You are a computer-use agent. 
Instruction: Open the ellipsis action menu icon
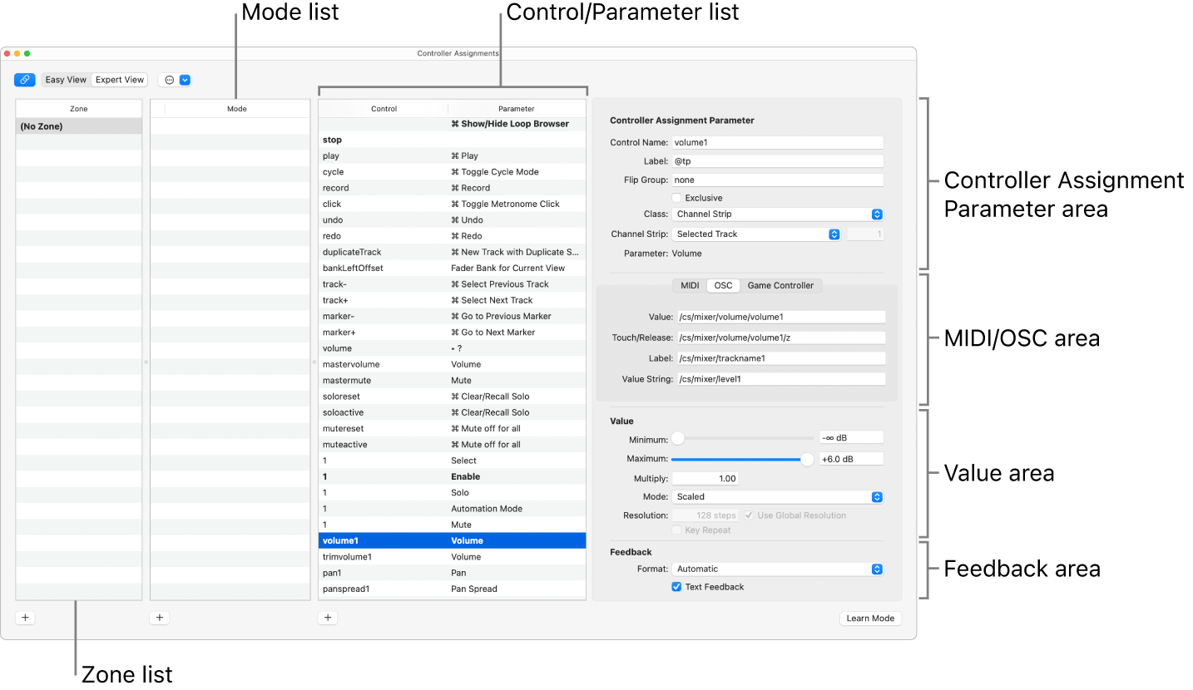171,79
